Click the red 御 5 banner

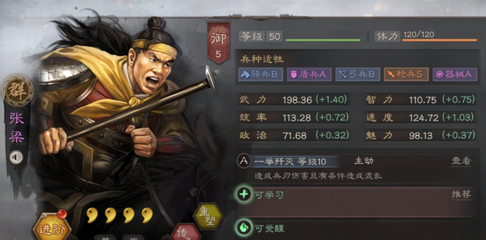click(219, 42)
